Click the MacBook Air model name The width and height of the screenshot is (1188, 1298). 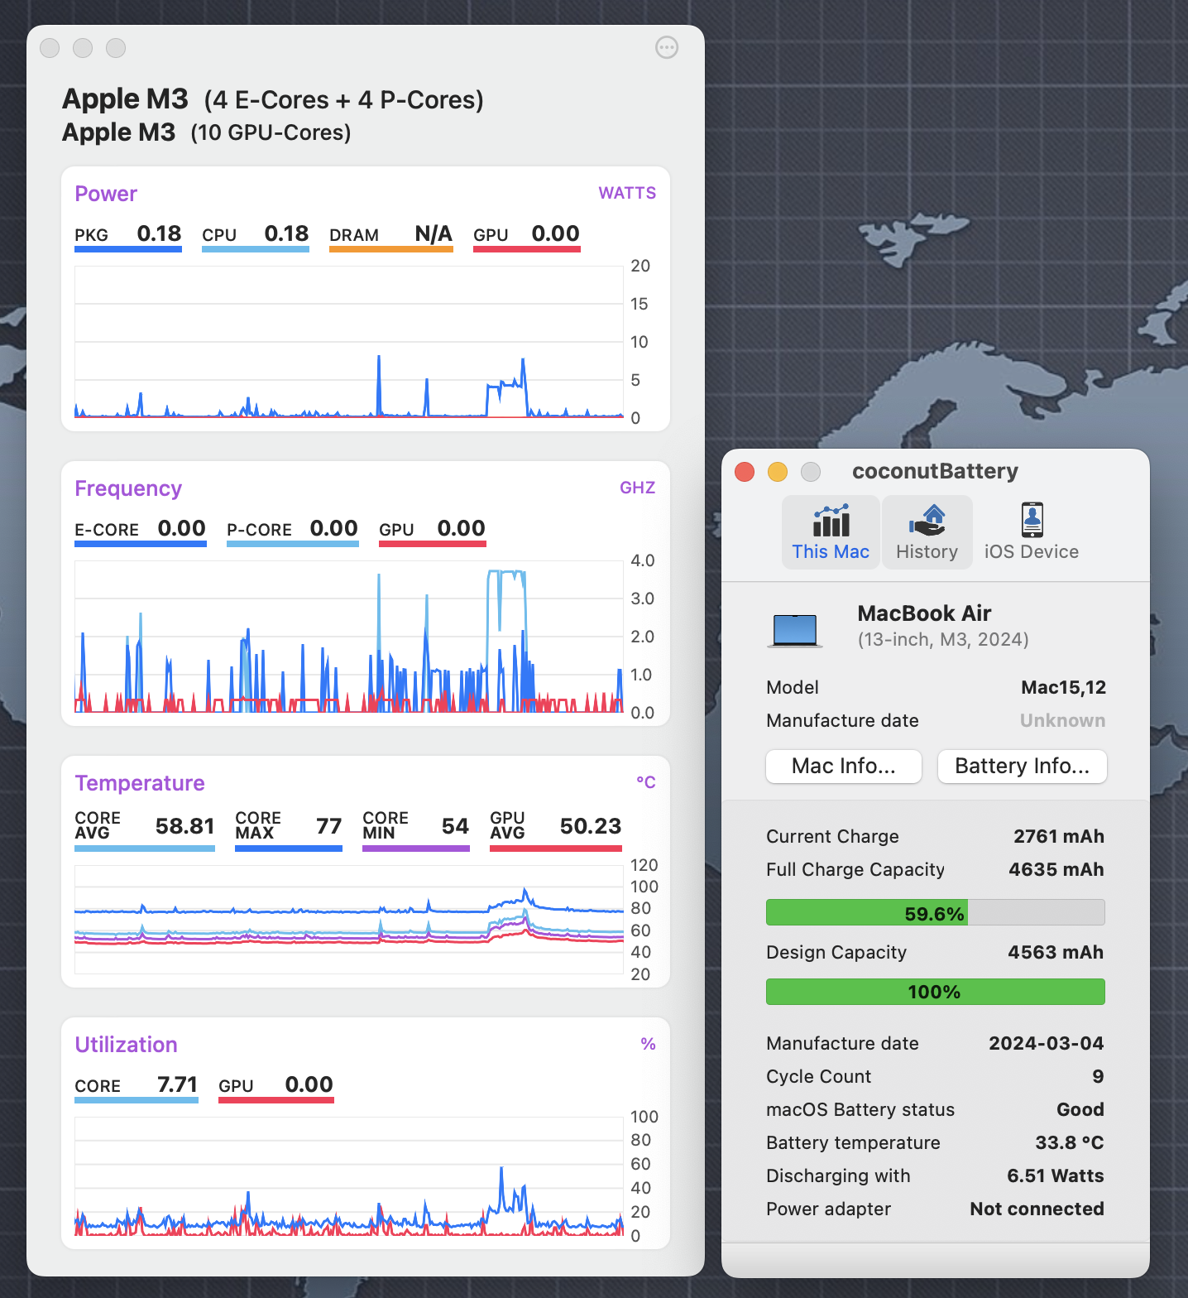[x=924, y=613]
